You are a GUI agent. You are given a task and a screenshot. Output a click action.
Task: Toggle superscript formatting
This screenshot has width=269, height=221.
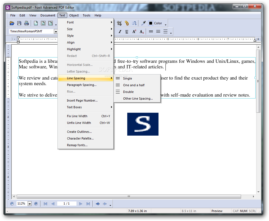pyautogui.click(x=134, y=32)
